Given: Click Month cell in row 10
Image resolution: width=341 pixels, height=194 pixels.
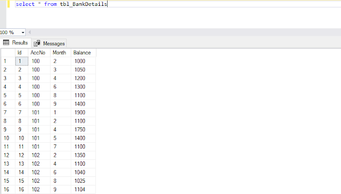Looking at the screenshot, I should point(61,138).
